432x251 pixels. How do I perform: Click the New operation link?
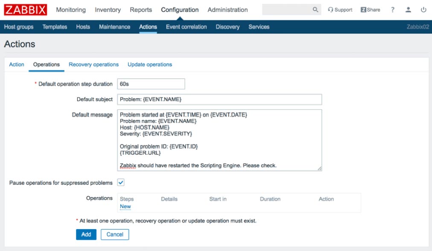click(126, 207)
